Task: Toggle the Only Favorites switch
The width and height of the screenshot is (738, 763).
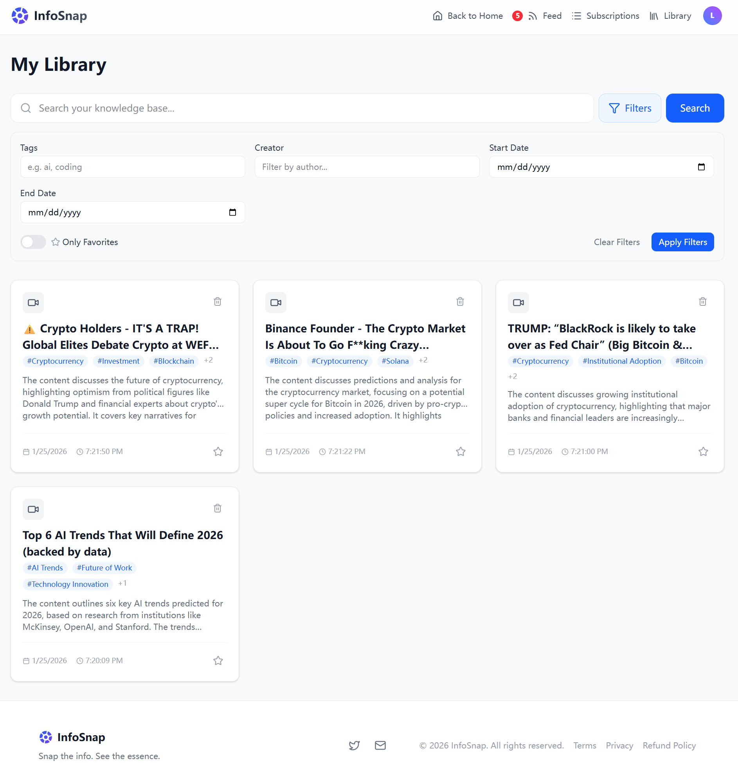Action: point(33,242)
